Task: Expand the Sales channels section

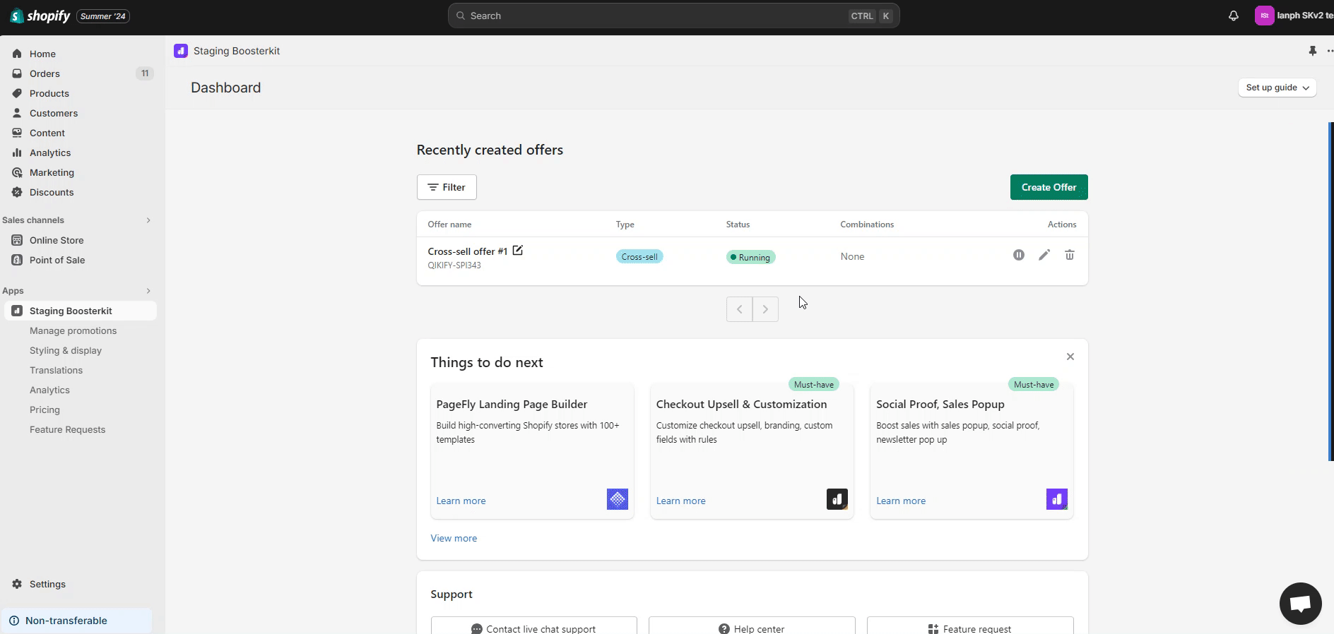Action: click(x=148, y=220)
